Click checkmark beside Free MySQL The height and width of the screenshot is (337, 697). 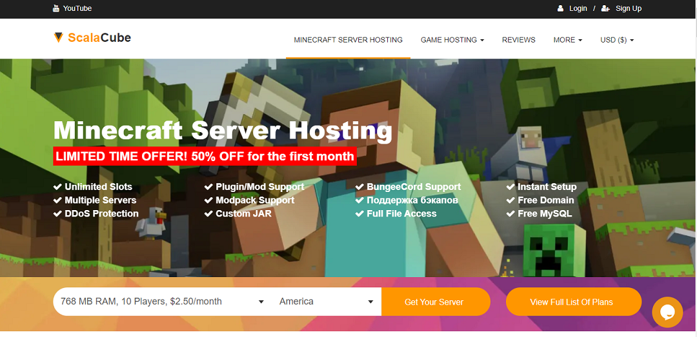pyautogui.click(x=510, y=213)
